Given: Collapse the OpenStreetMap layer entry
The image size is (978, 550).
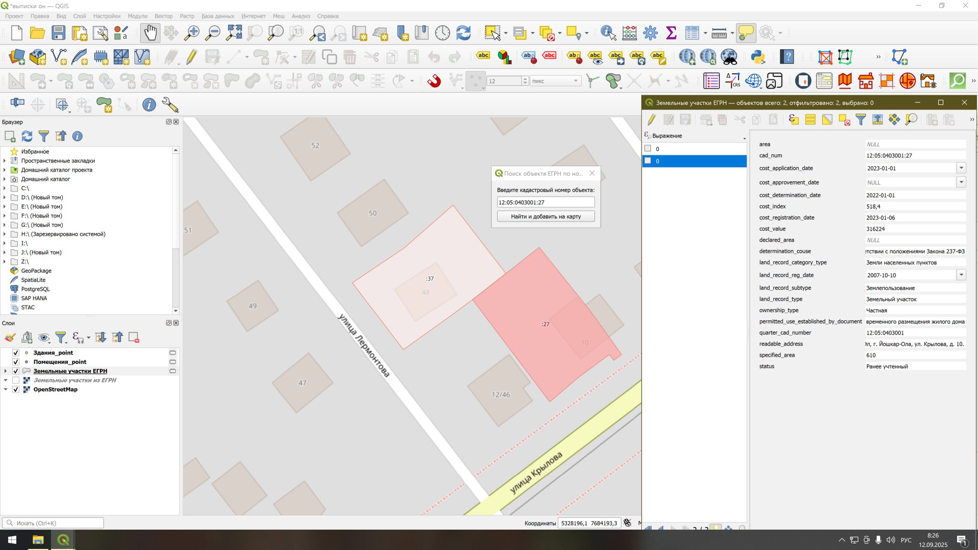Looking at the screenshot, I should click(5, 389).
